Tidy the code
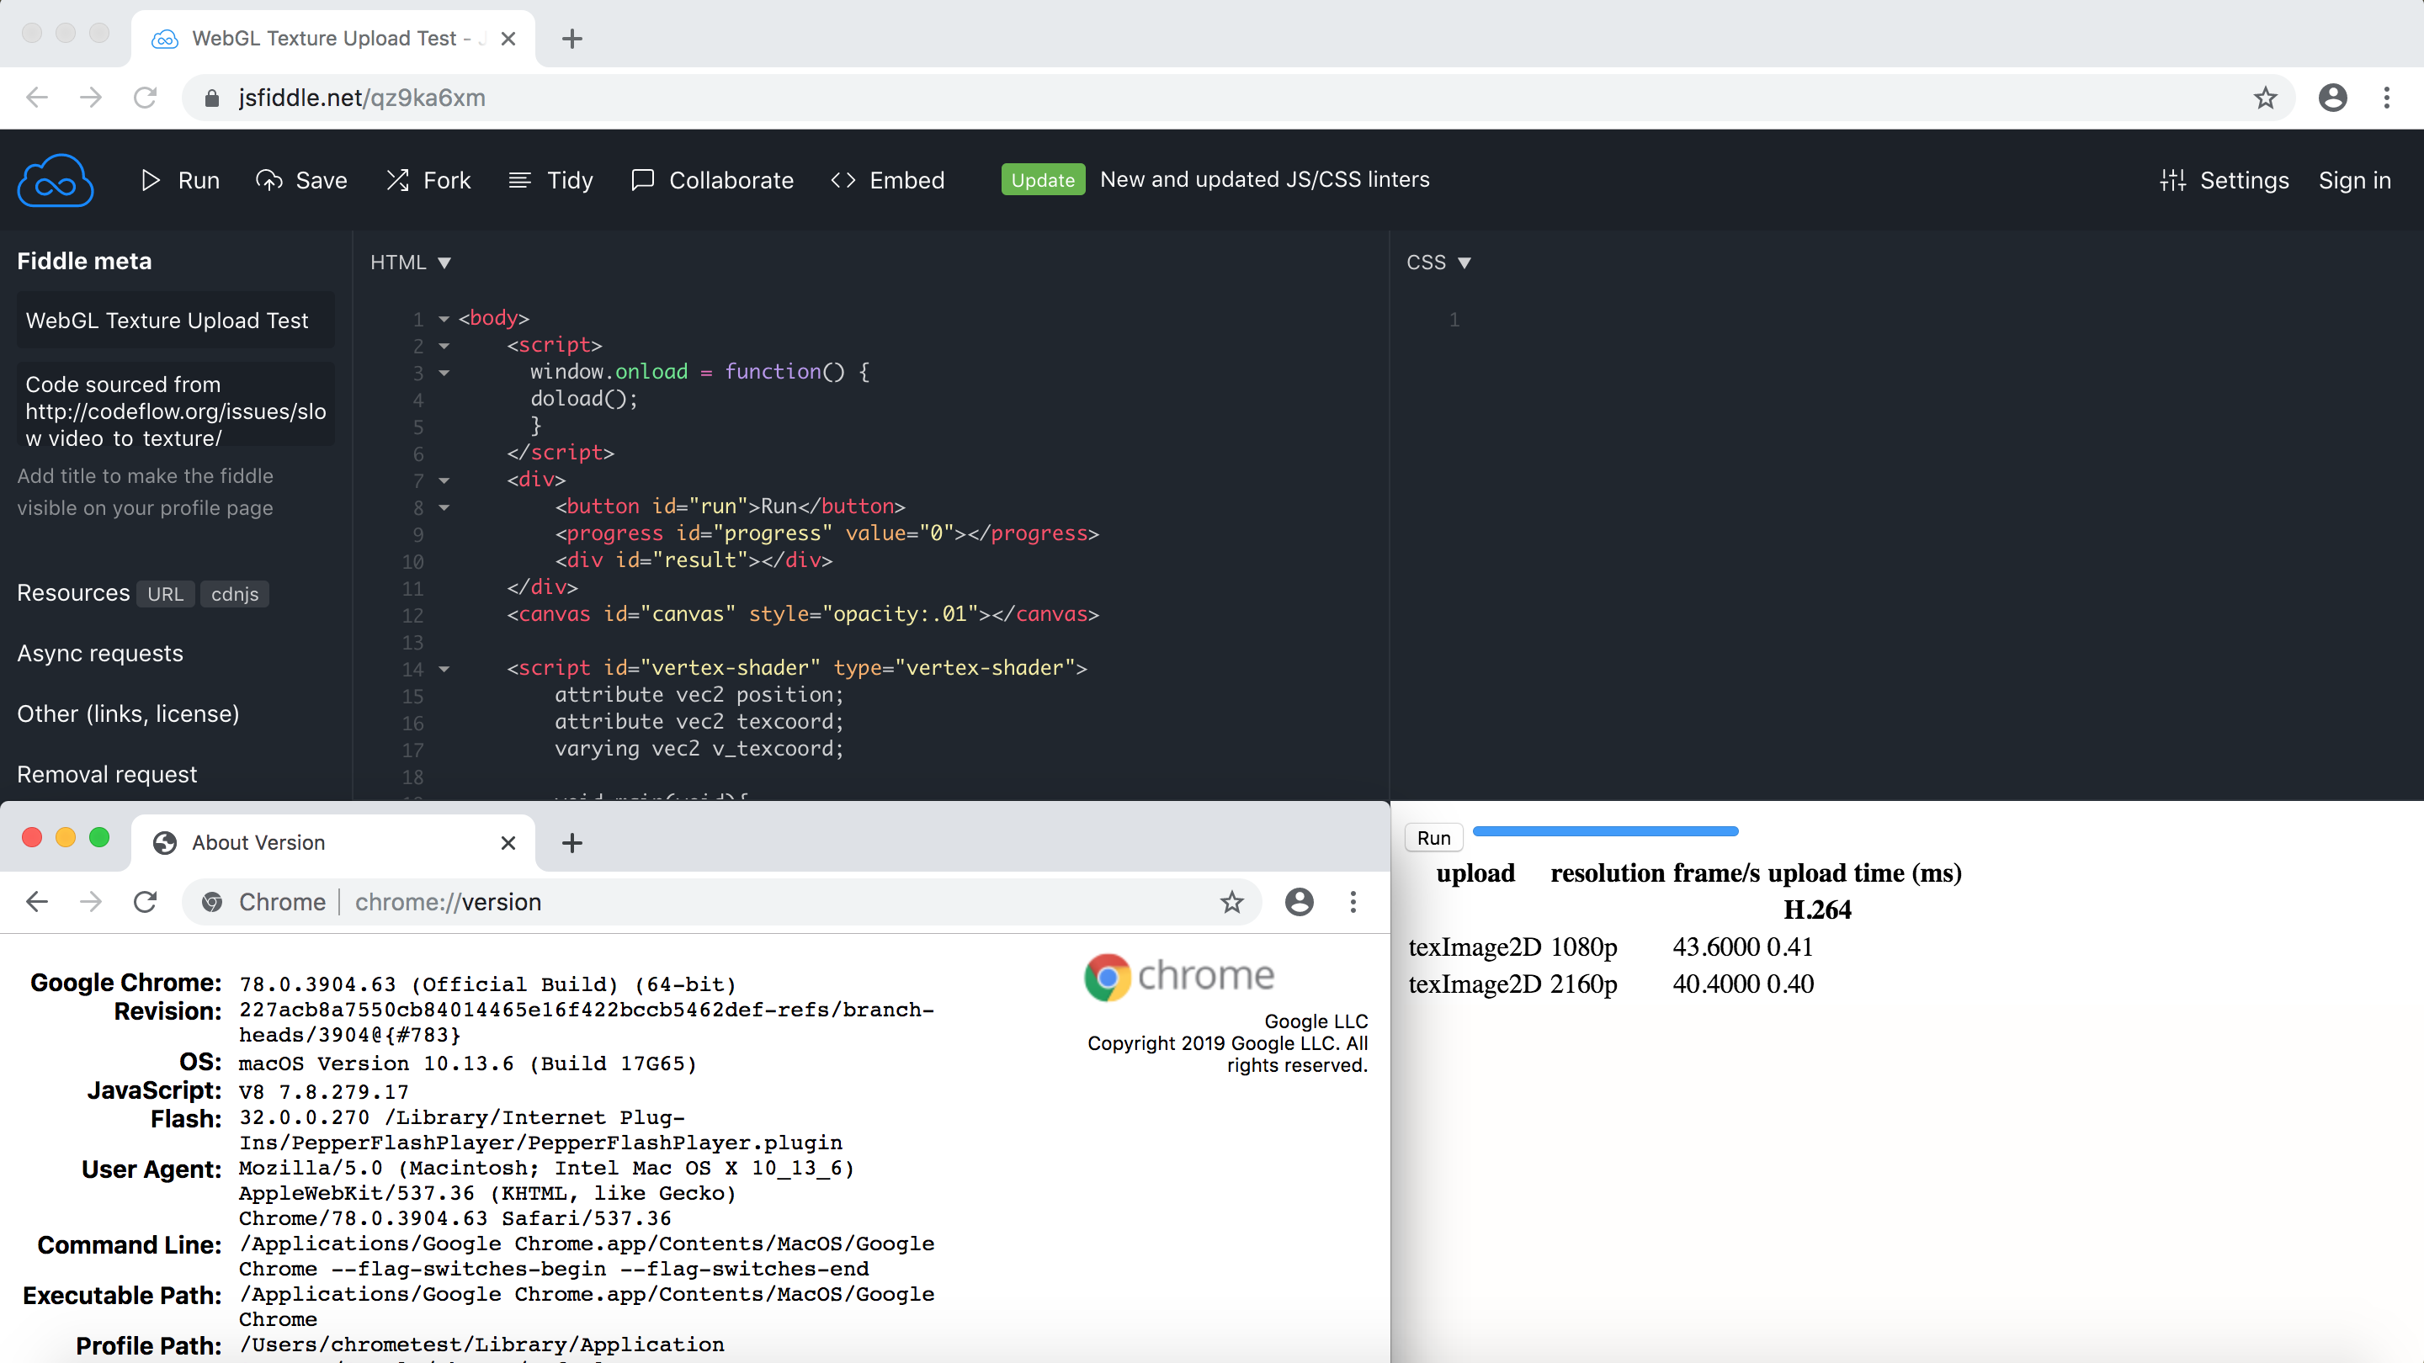The height and width of the screenshot is (1363, 2424). (551, 180)
